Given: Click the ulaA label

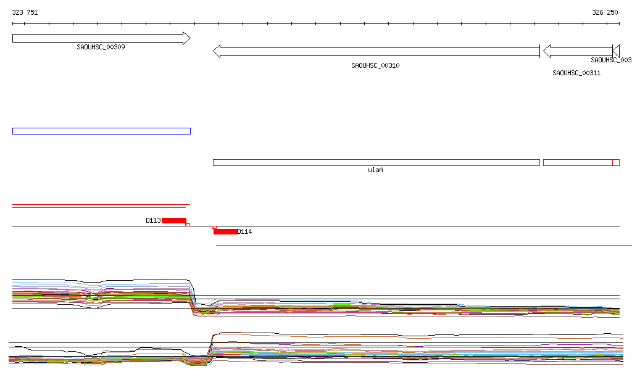Looking at the screenshot, I should pos(375,170).
